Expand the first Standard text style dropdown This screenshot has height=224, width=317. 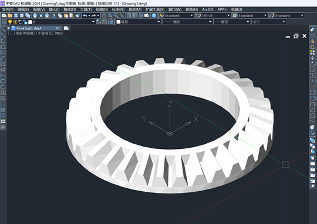pos(191,16)
